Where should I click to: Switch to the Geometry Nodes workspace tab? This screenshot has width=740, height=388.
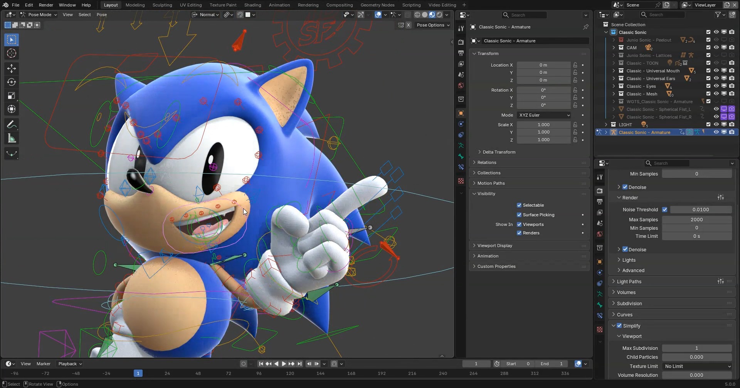pyautogui.click(x=377, y=5)
